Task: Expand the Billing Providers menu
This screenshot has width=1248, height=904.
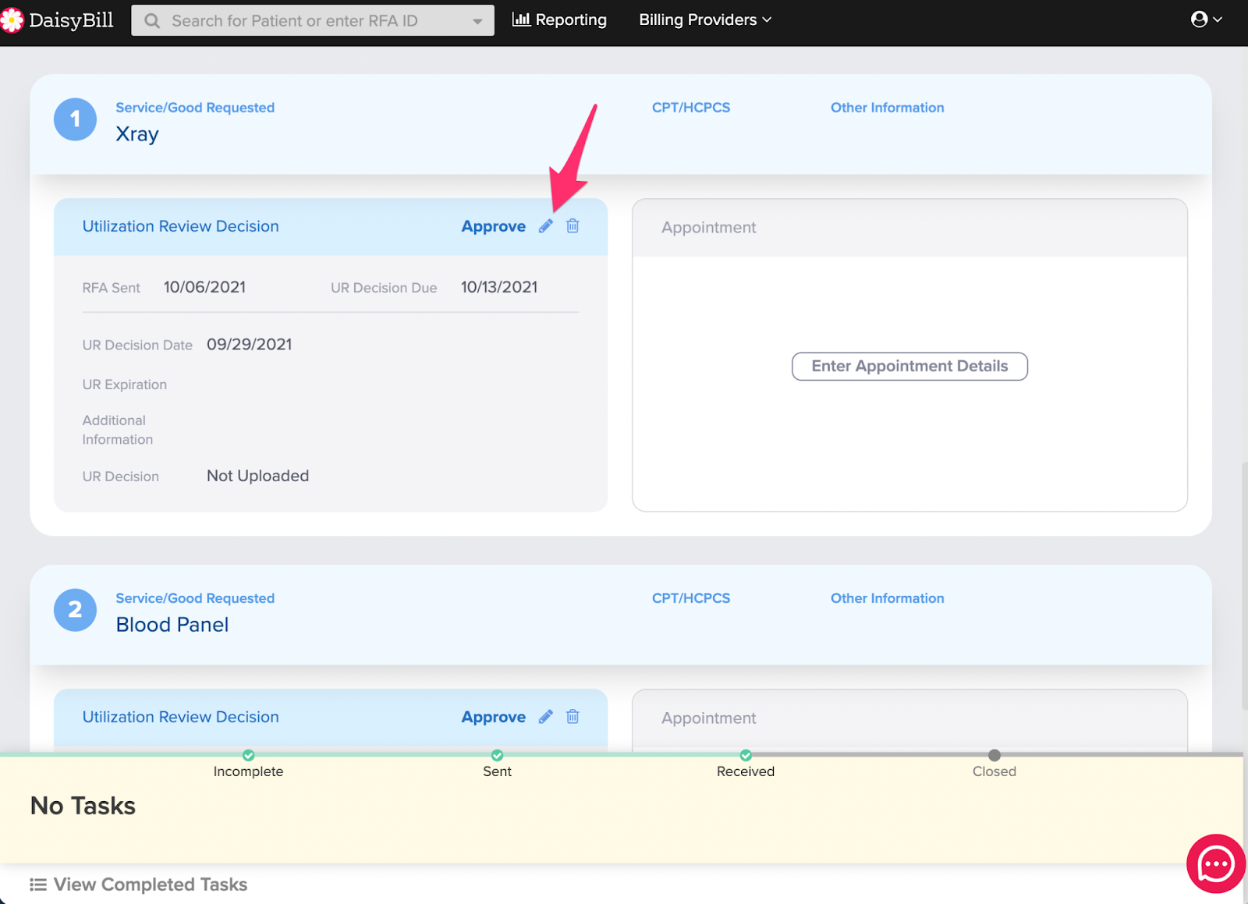Action: (705, 19)
